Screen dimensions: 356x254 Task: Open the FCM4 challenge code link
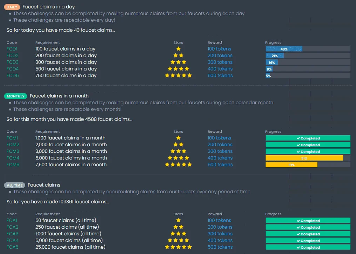[13, 158]
